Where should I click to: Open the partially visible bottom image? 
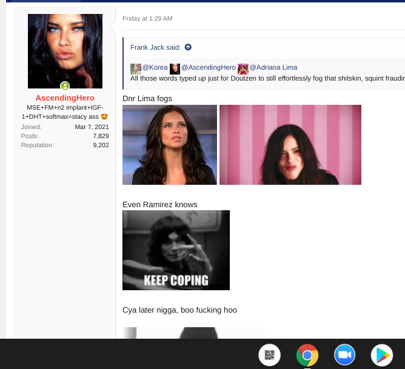pos(194,333)
